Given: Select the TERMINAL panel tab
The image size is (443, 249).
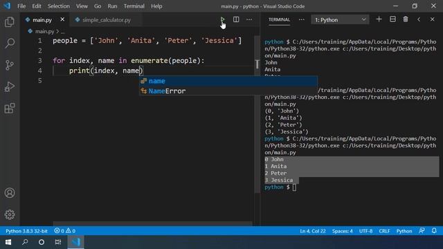Looking at the screenshot, I should tap(279, 19).
